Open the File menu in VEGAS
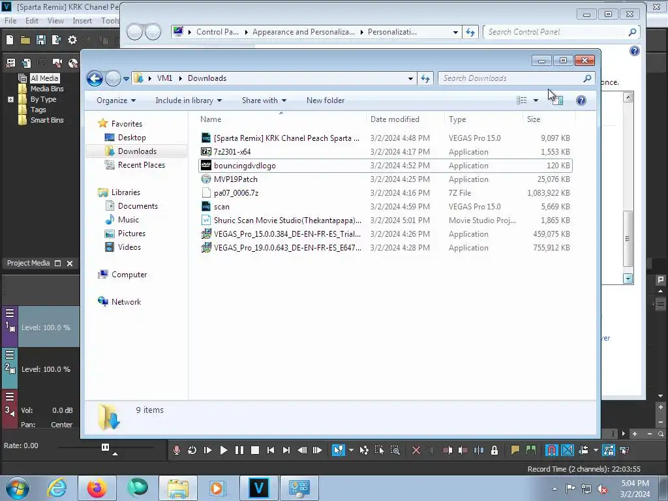 [10, 20]
